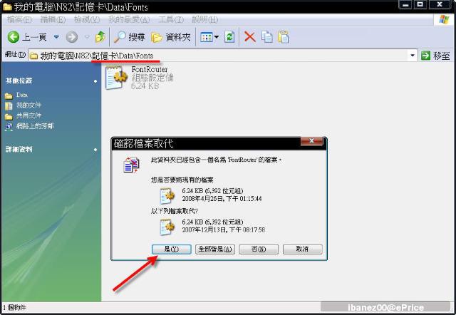Click the Paste clipboard icon
Image resolution: width=456 pixels, height=315 pixels.
(284, 37)
